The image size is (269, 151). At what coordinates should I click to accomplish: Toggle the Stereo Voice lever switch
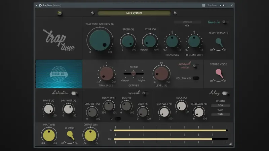click(219, 73)
